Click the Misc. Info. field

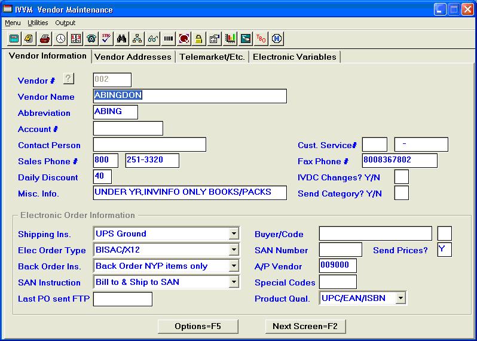point(190,193)
